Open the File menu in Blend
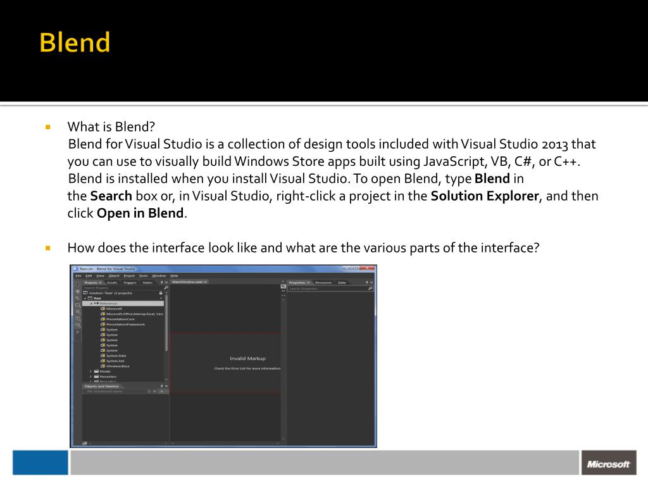Viewport: 648px width, 486px height. (78, 276)
